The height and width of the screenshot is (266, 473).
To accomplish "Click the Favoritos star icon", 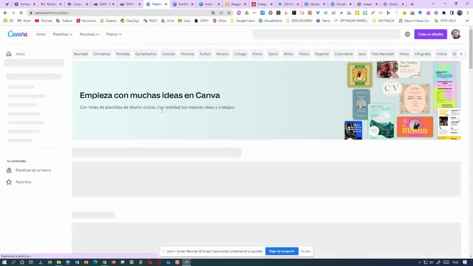I will tap(9, 182).
